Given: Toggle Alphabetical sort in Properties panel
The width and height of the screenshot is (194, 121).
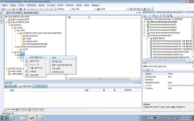Looking at the screenshot, I should click(148, 70).
